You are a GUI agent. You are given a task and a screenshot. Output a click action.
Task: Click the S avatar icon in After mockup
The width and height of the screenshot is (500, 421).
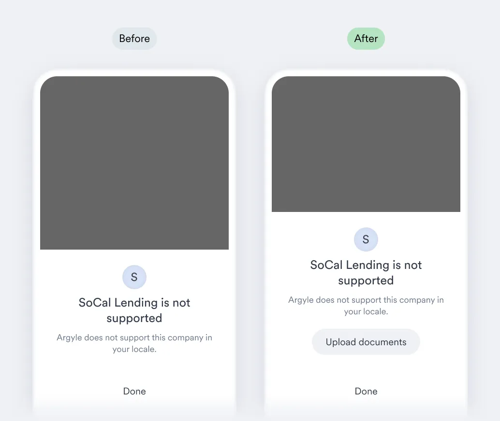click(x=366, y=239)
